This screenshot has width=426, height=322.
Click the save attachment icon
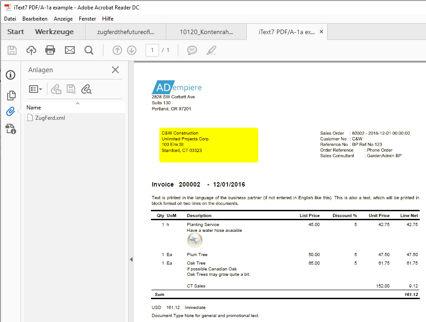71,89
